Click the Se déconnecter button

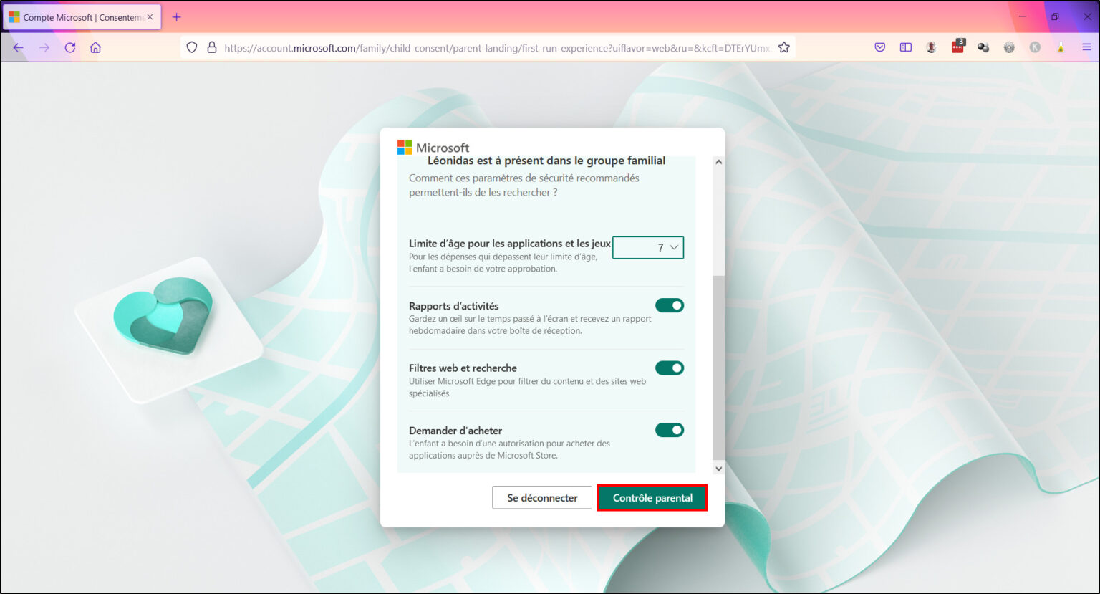pyautogui.click(x=542, y=497)
